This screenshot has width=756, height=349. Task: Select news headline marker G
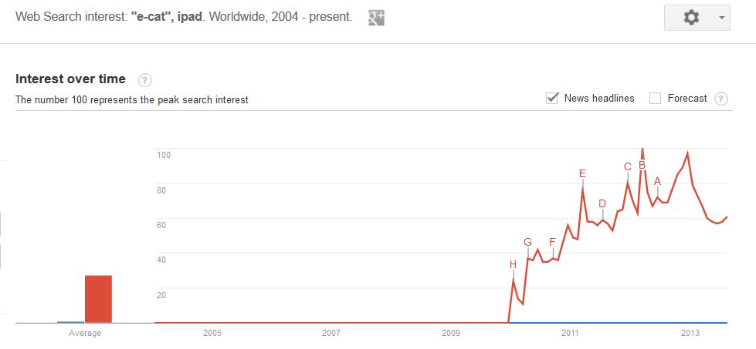[527, 242]
